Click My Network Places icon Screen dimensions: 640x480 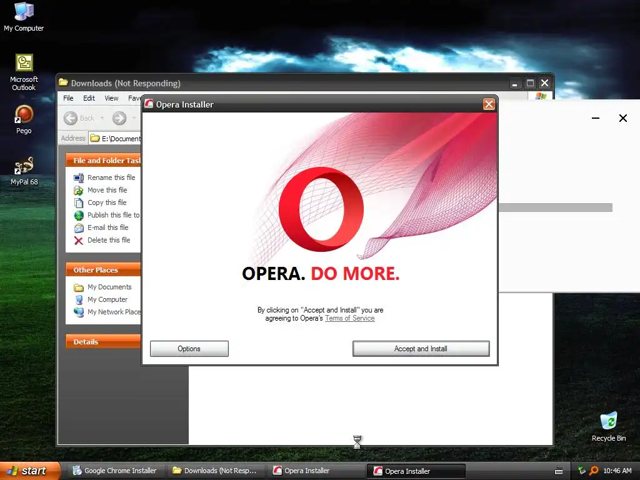pos(78,312)
